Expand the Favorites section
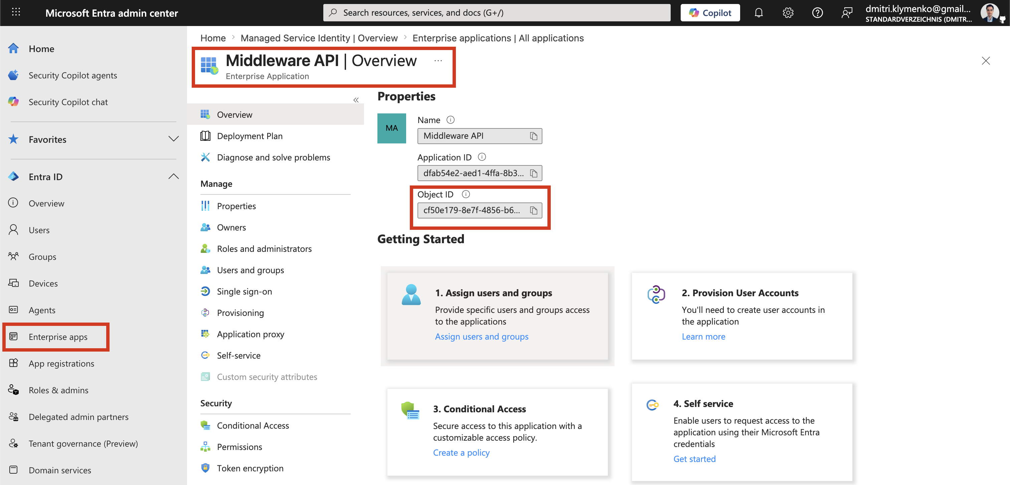The image size is (1010, 485). tap(173, 139)
